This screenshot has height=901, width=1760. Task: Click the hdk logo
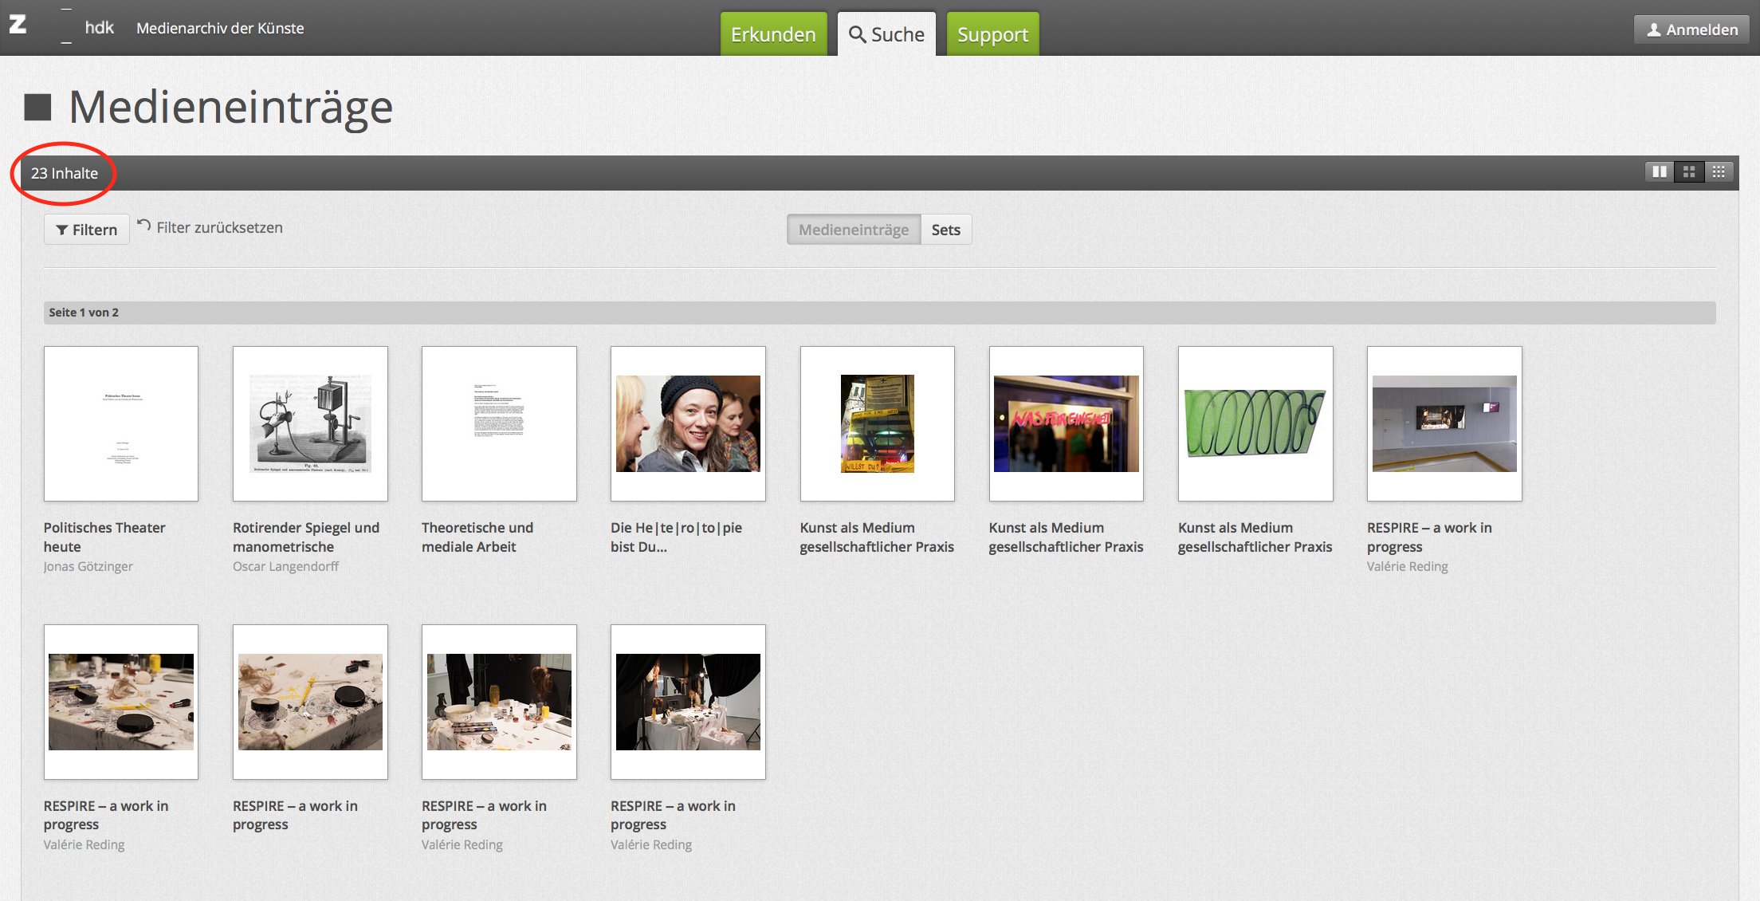(99, 28)
